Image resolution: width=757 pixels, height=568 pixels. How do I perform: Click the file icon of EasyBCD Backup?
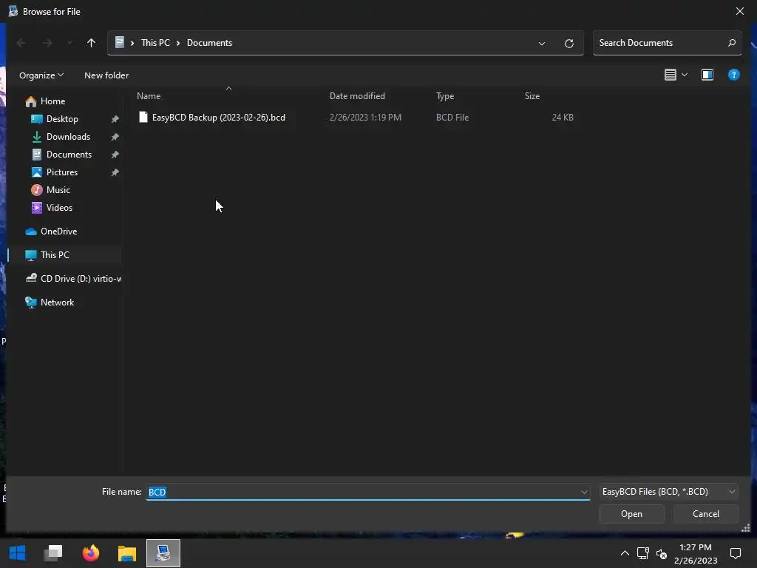coord(143,117)
